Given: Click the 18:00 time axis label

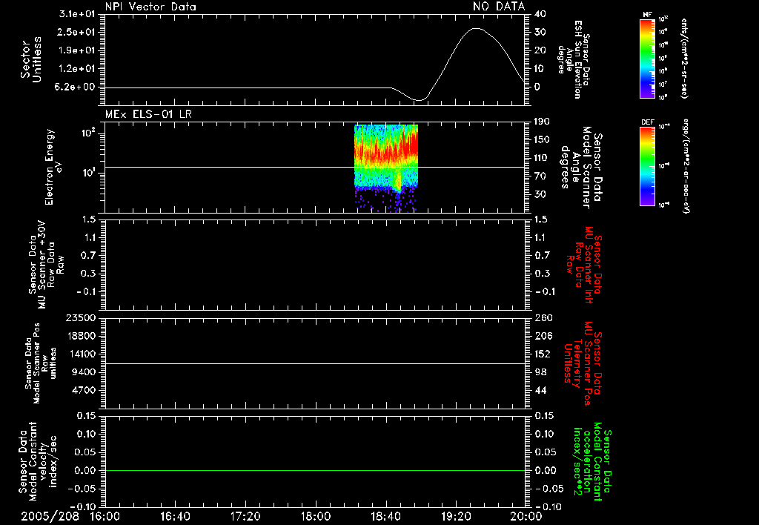Looking at the screenshot, I should click(x=316, y=516).
